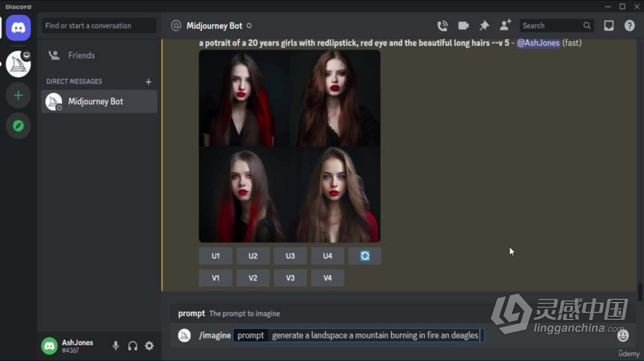
Task: Upscale image with U4 button
Action: coord(327,256)
